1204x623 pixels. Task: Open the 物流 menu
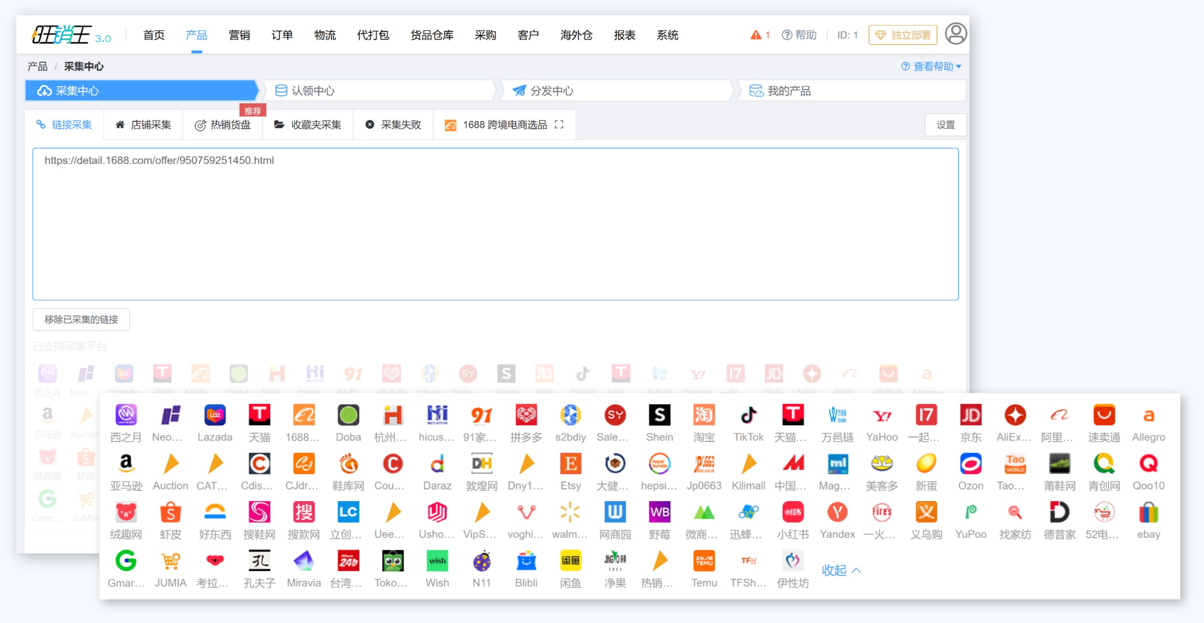point(325,35)
